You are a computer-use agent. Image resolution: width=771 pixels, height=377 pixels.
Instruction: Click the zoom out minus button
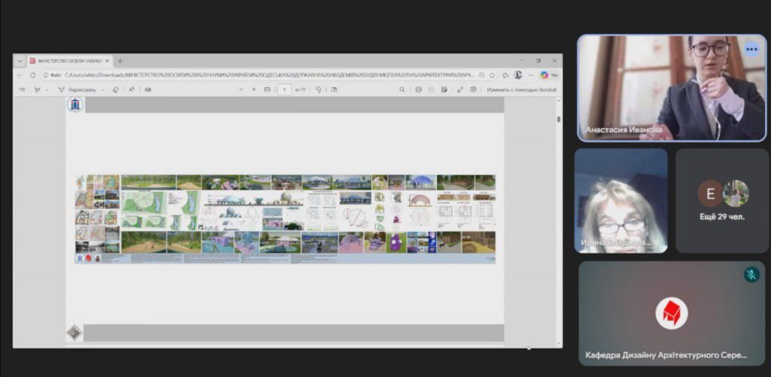coord(241,89)
